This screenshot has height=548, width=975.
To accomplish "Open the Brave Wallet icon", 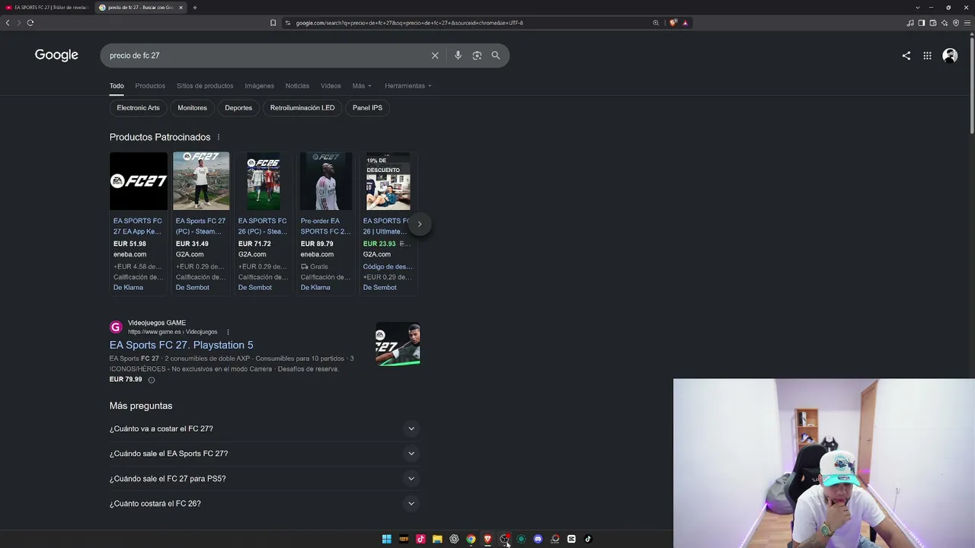I will pyautogui.click(x=933, y=23).
